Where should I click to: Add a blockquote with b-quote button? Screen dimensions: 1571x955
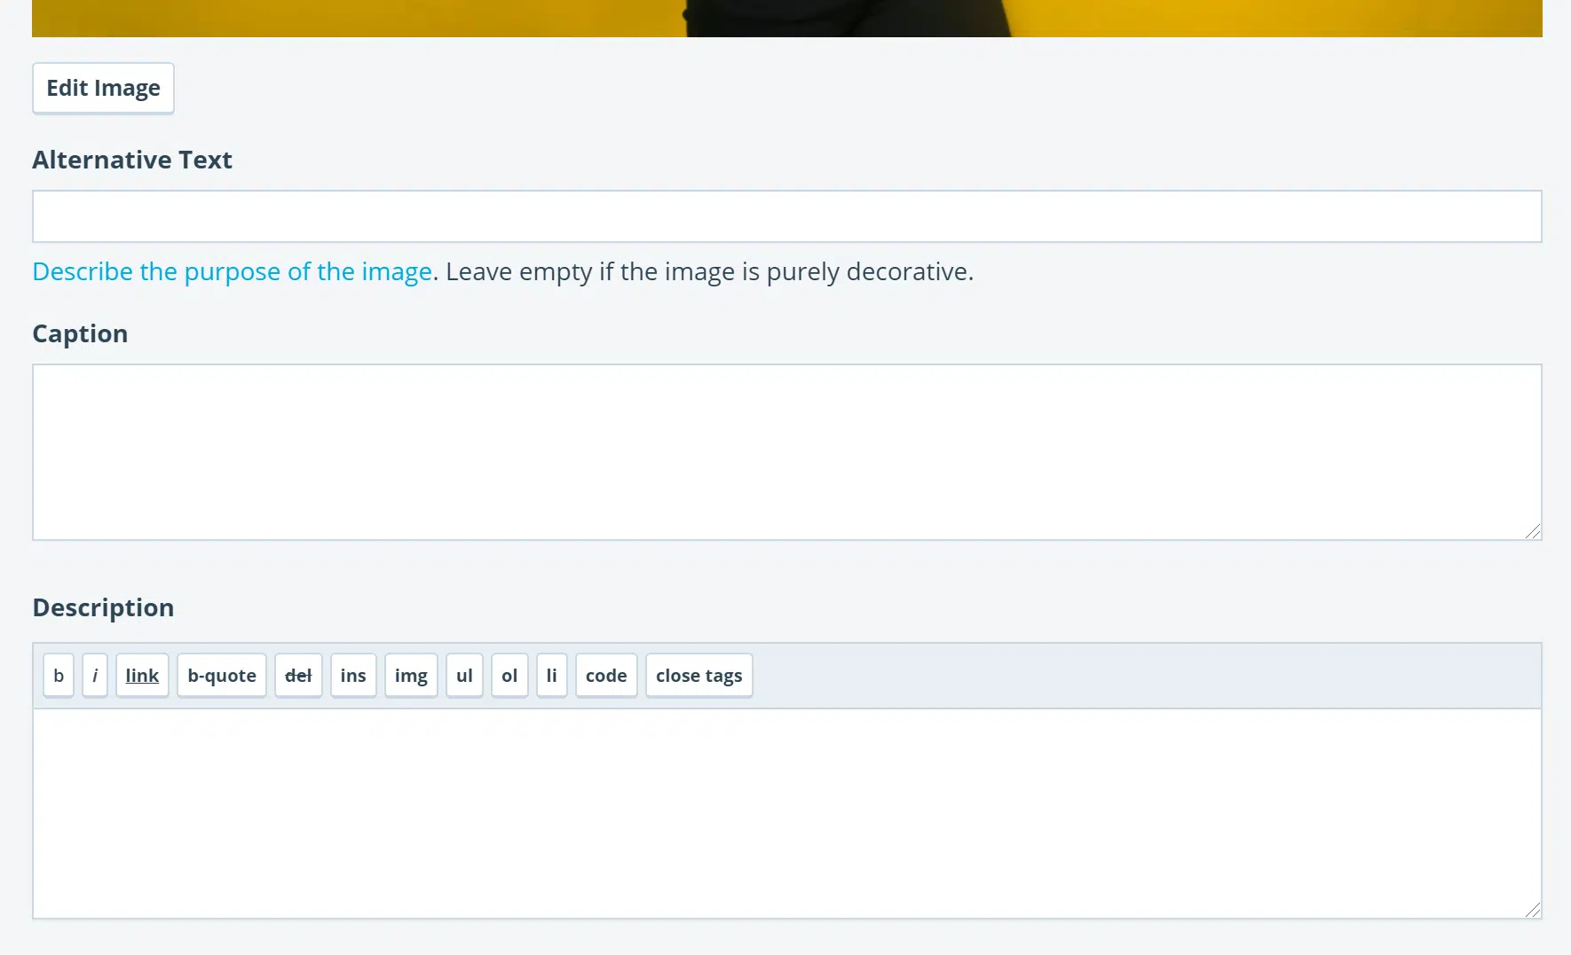(x=222, y=676)
